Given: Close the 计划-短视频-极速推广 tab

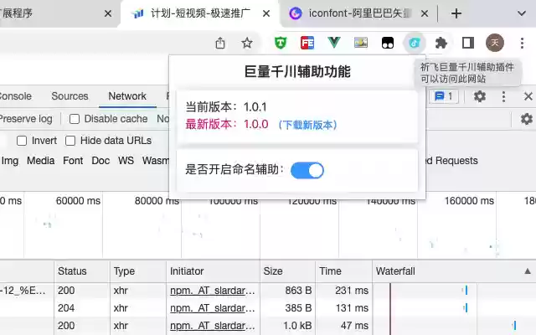Looking at the screenshot, I should pos(266,13).
